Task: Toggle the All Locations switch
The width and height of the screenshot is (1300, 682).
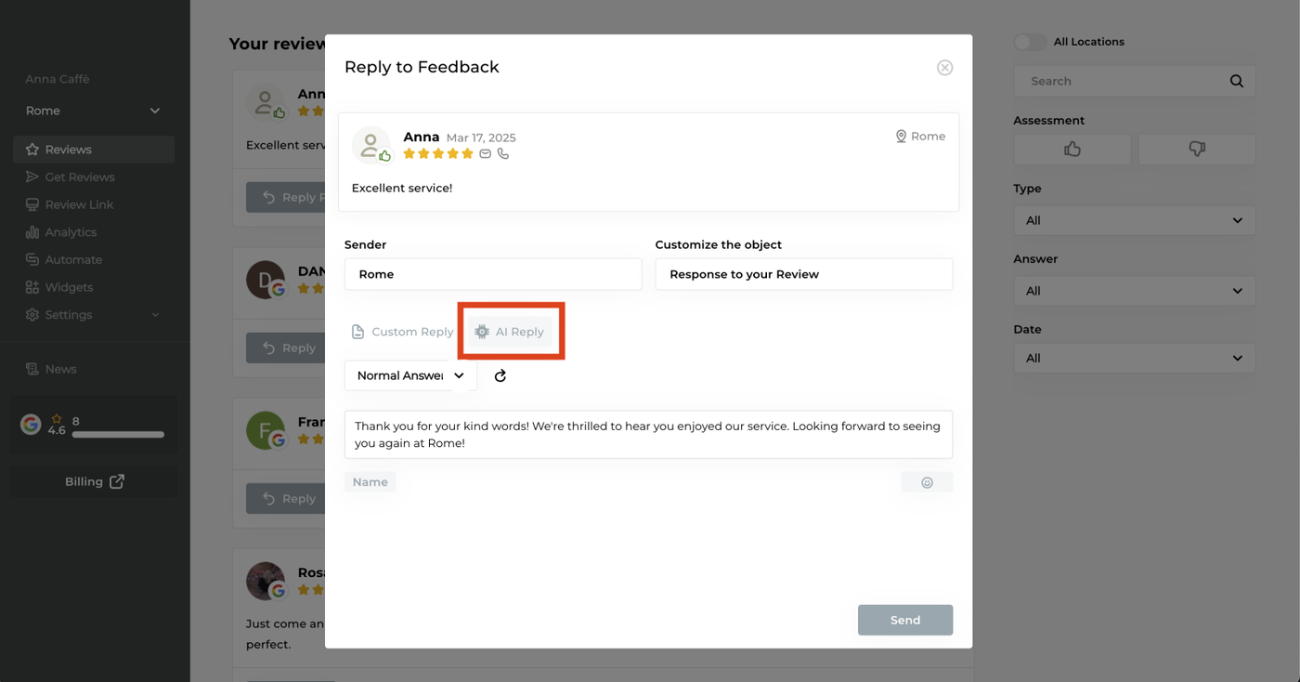Action: click(1030, 42)
